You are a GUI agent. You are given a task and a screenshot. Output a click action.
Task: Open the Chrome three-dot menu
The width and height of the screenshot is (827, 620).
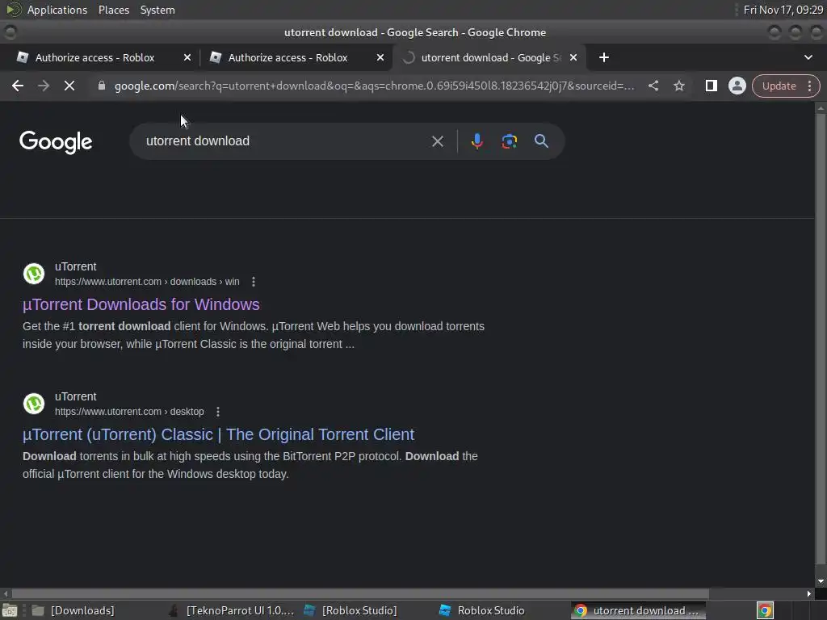tap(809, 86)
